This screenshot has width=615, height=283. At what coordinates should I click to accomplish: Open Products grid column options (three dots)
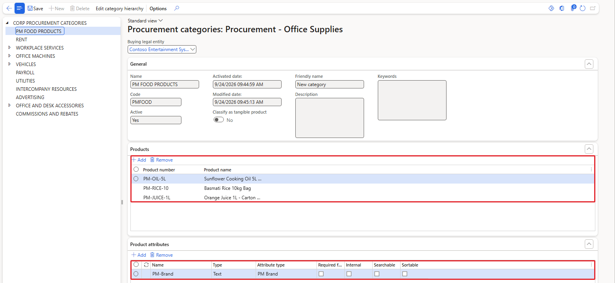tap(591, 170)
